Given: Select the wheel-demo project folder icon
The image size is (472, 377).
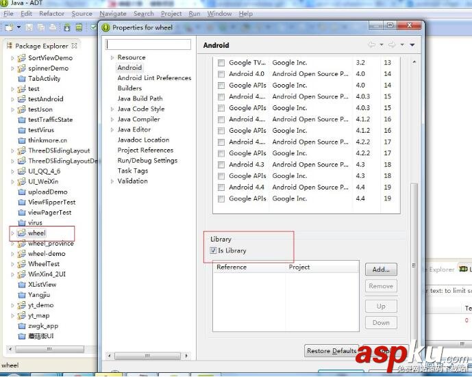Looking at the screenshot, I should 21,254.
